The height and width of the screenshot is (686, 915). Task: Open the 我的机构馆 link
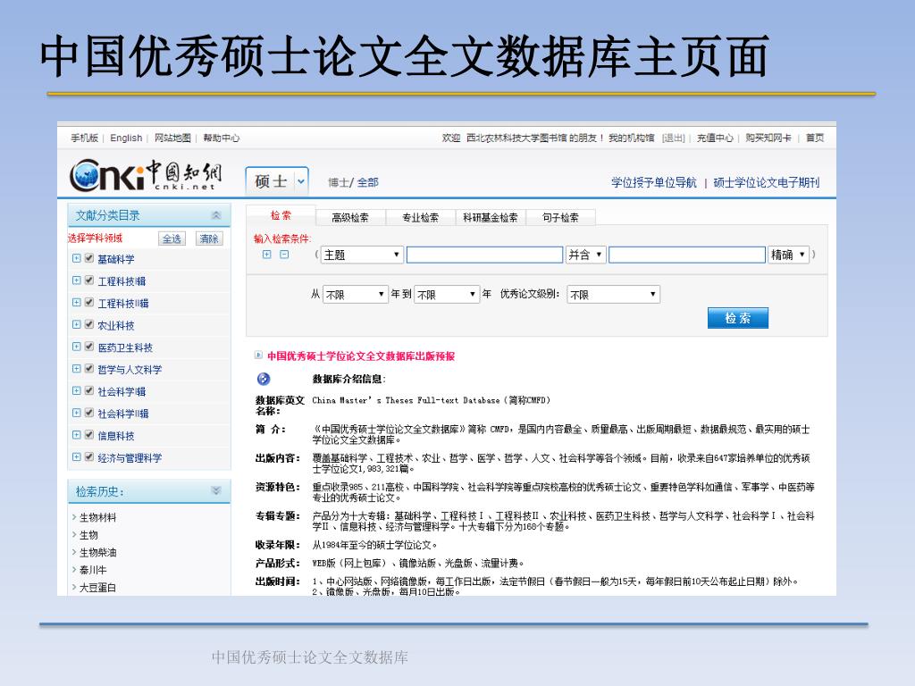tap(632, 138)
